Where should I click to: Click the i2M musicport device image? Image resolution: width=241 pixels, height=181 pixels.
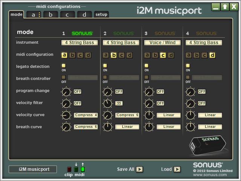(x=207, y=145)
